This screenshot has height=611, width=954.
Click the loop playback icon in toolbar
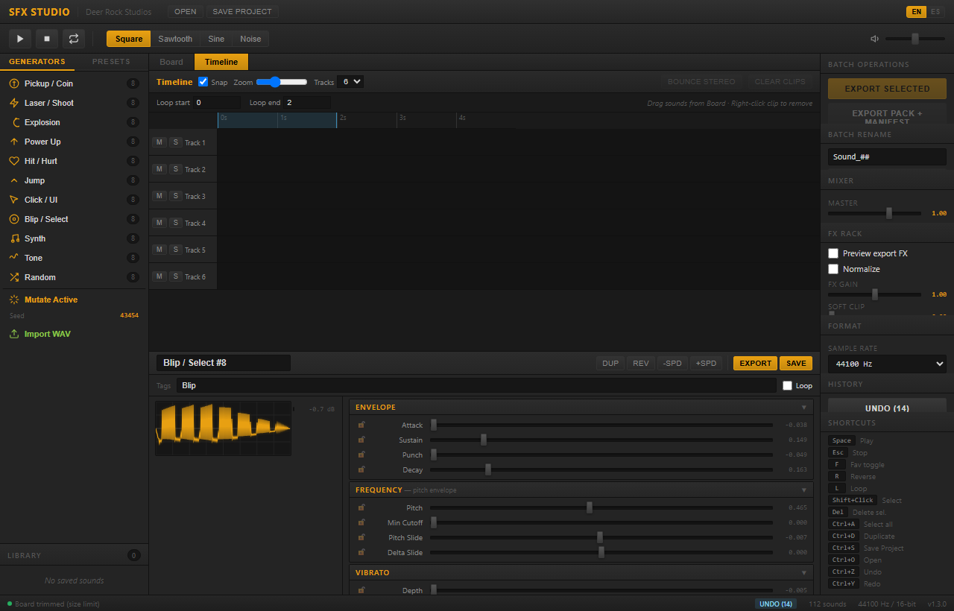tap(74, 39)
